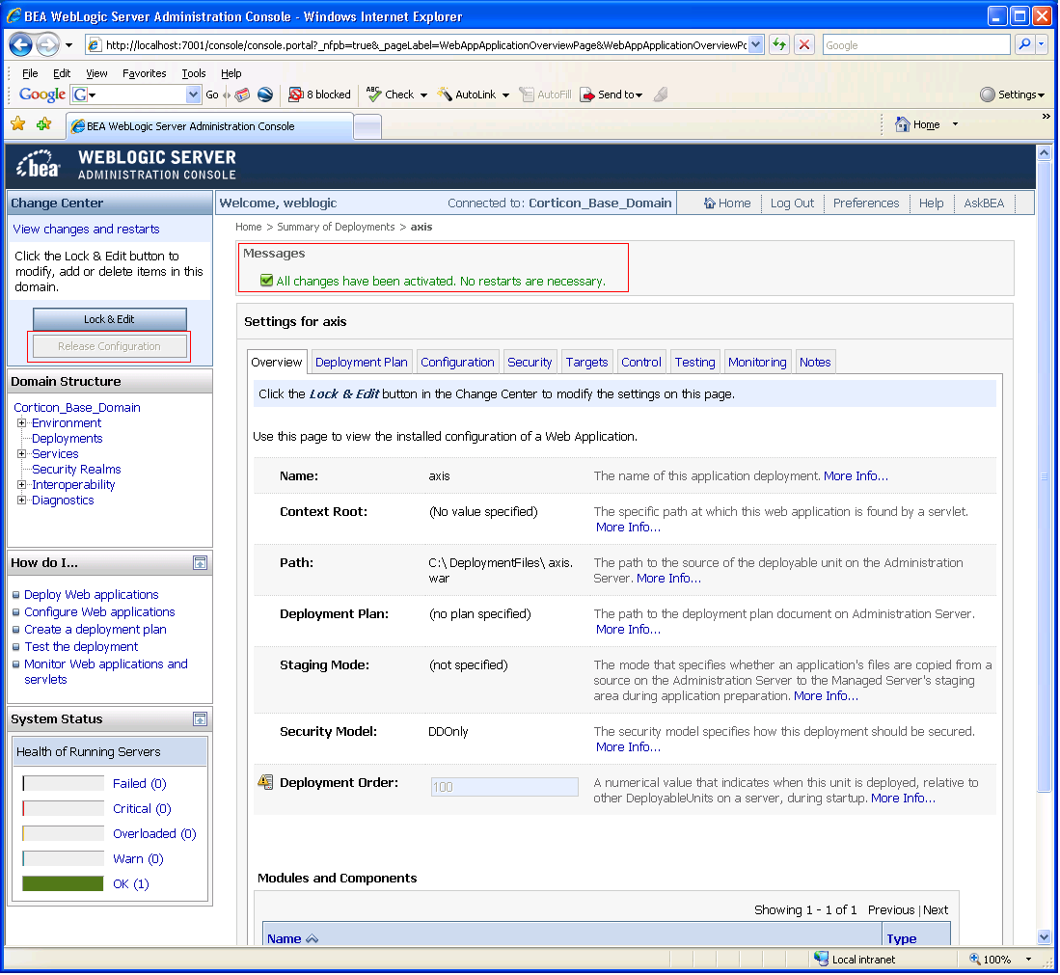Image resolution: width=1060 pixels, height=975 pixels.
Task: Expand the Diagnostics tree node
Action: (x=21, y=501)
